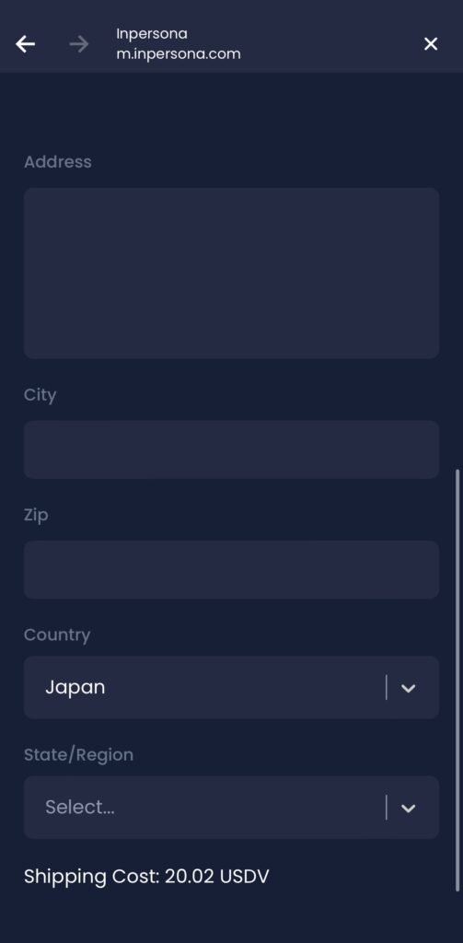The height and width of the screenshot is (943, 463).
Task: Close the Inpersona browser view
Action: [431, 44]
